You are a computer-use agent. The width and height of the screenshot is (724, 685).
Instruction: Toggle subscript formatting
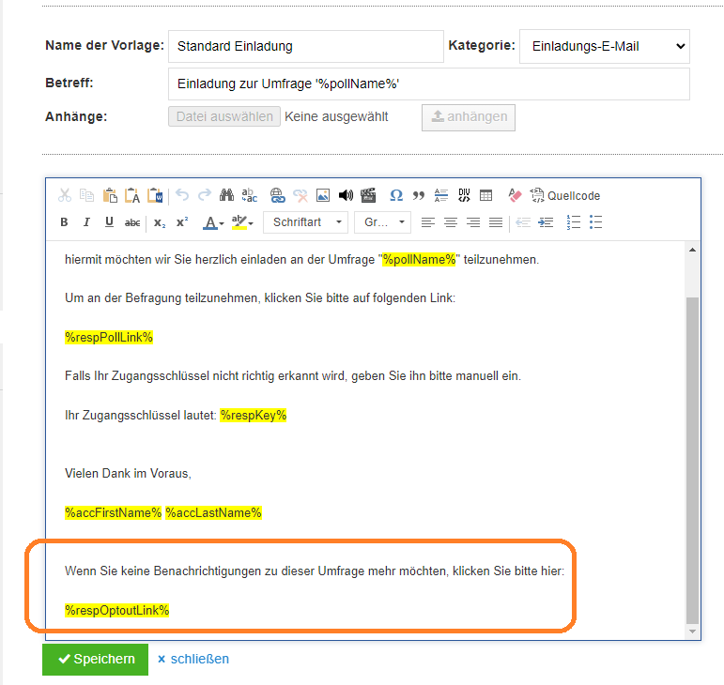(x=160, y=222)
